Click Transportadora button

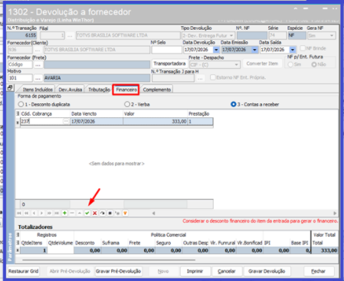pos(169,64)
